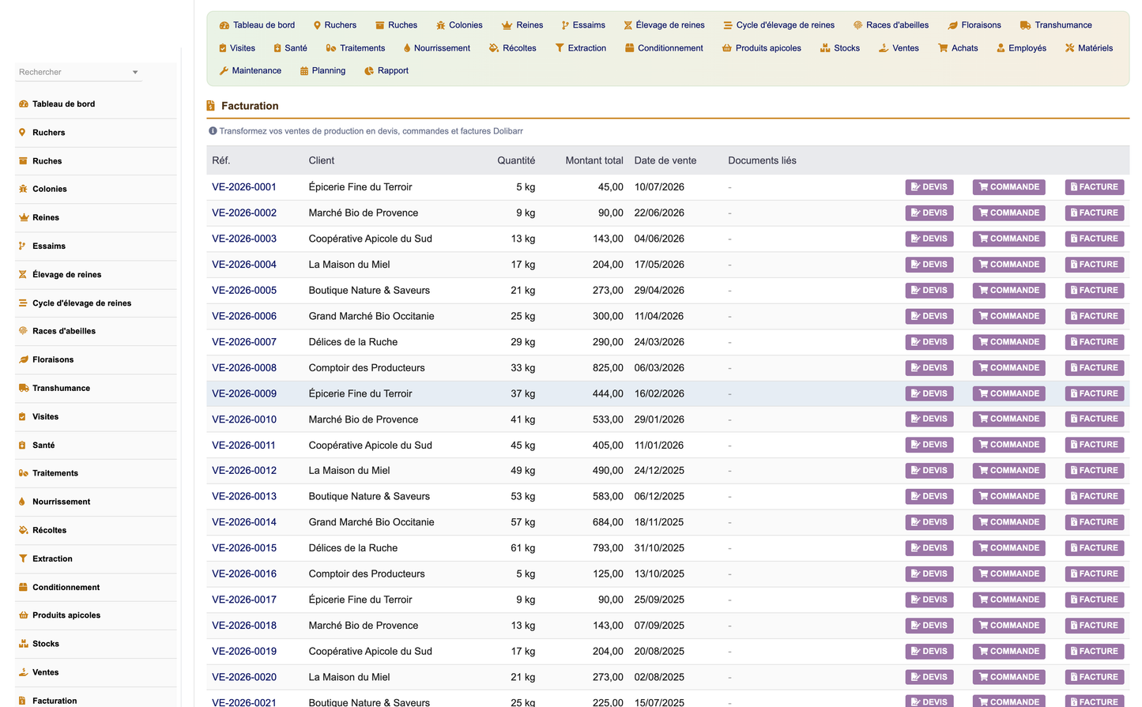Image resolution: width=1142 pixels, height=707 pixels.
Task: Open sale reference VE-2026-0020
Action: [244, 677]
